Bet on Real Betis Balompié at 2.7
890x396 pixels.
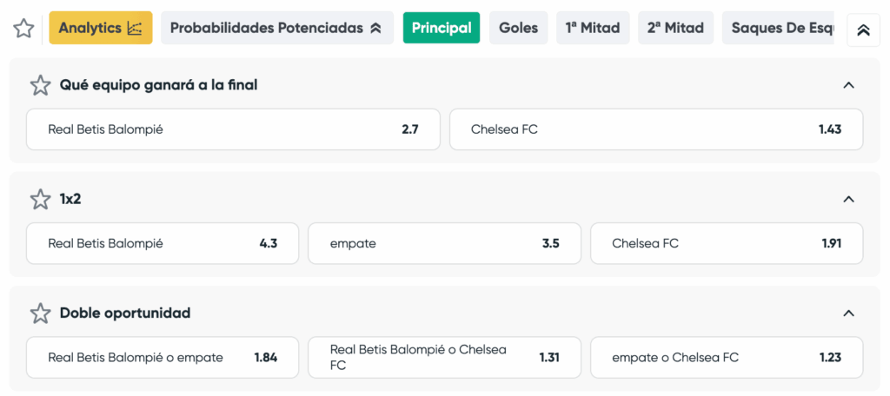[233, 129]
